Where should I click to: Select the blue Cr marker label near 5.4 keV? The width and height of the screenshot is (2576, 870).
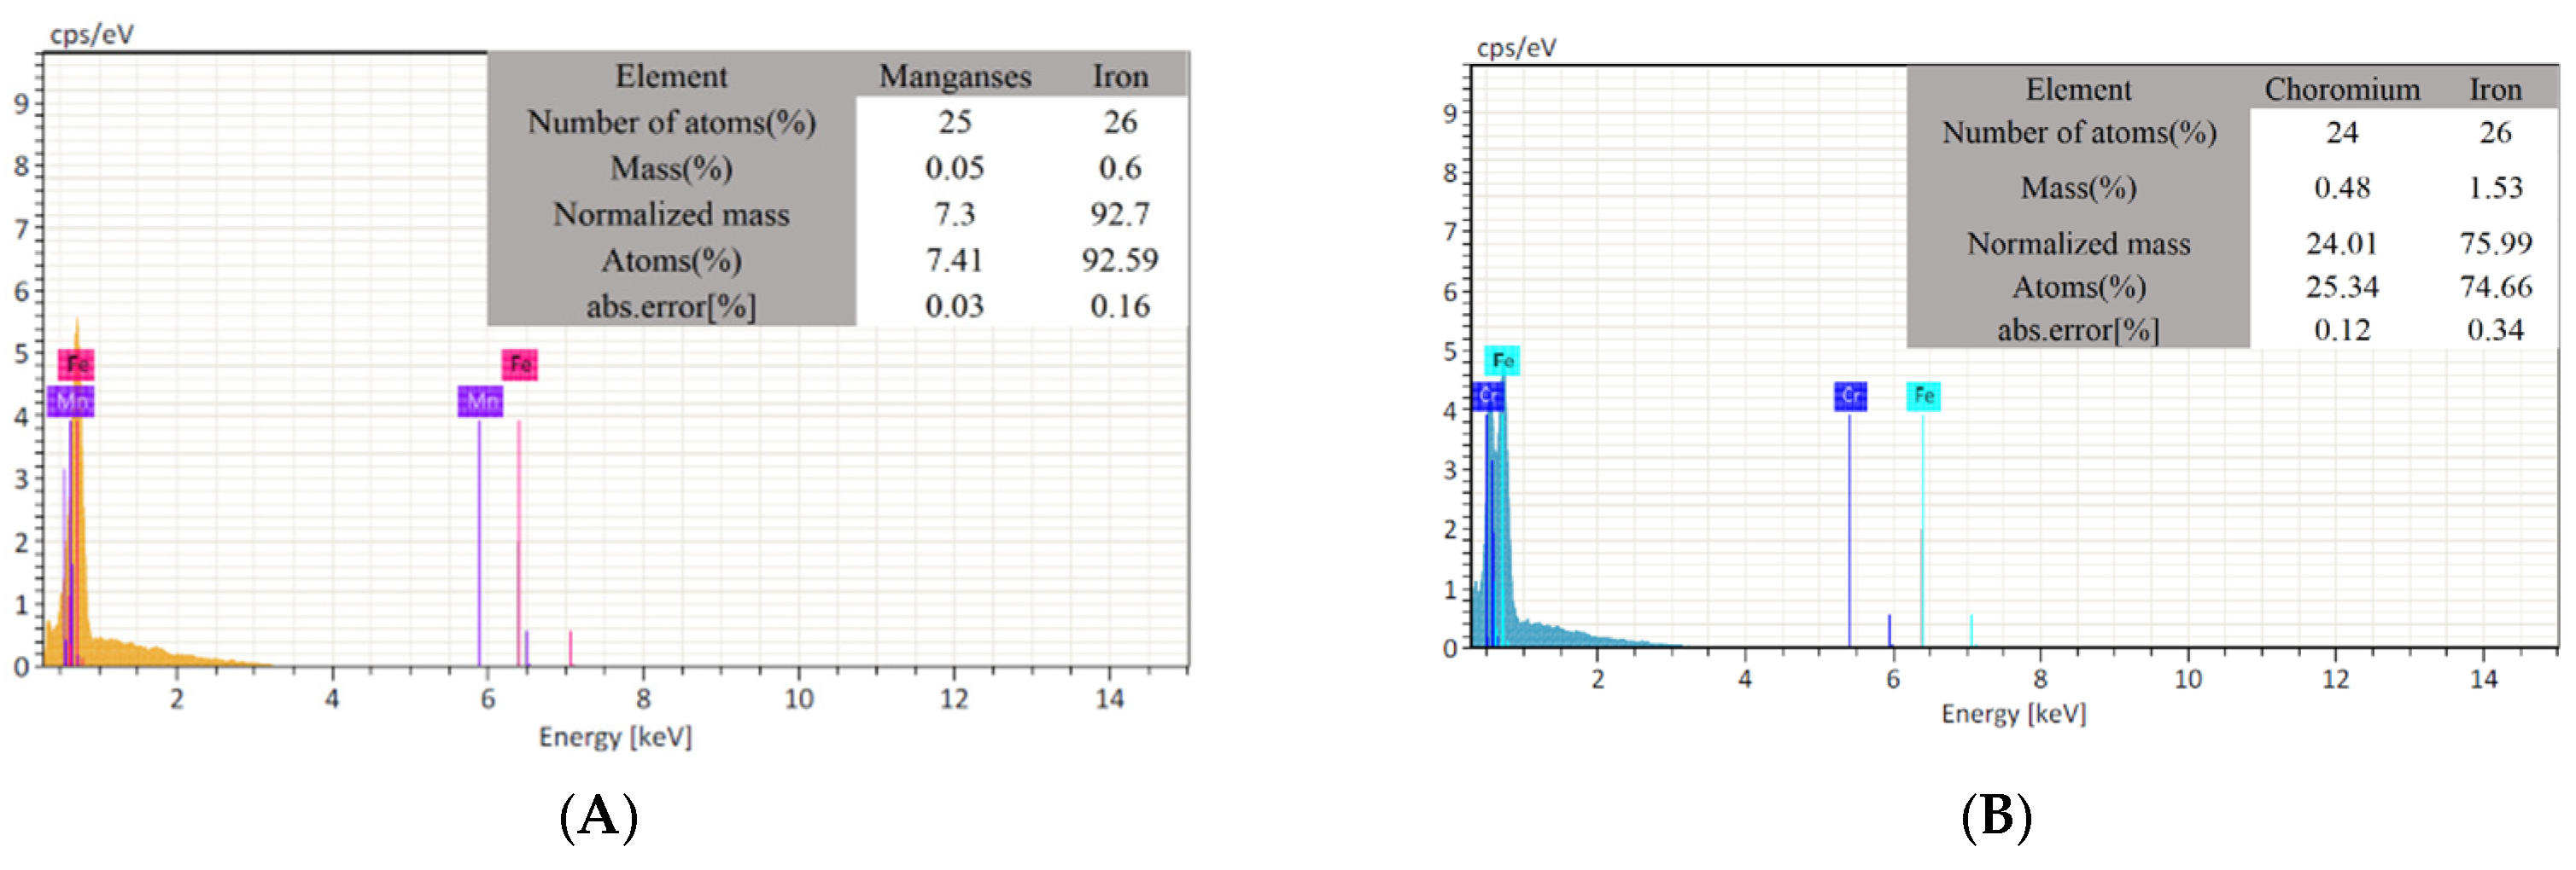coord(1850,397)
